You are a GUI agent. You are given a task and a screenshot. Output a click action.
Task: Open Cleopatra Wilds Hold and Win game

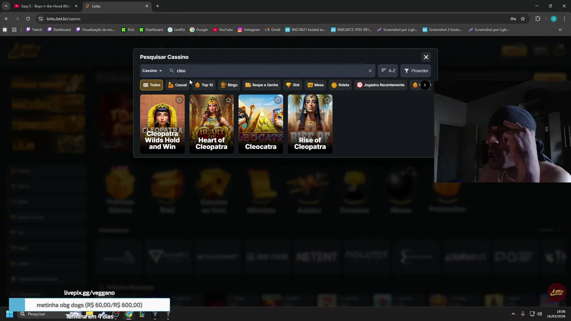pos(162,124)
